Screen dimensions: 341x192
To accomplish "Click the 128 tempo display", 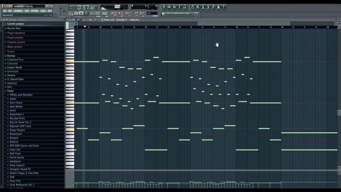I will click(x=95, y=13).
